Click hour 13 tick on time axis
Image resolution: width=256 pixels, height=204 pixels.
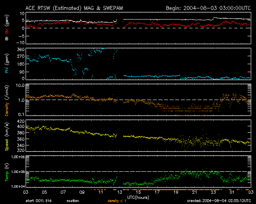(x=119, y=192)
